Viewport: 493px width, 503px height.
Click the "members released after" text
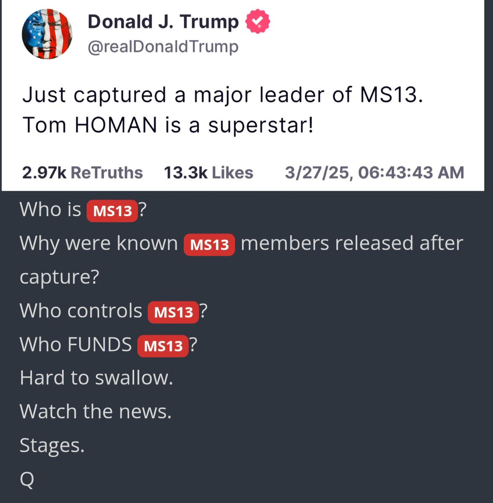pyautogui.click(x=352, y=243)
